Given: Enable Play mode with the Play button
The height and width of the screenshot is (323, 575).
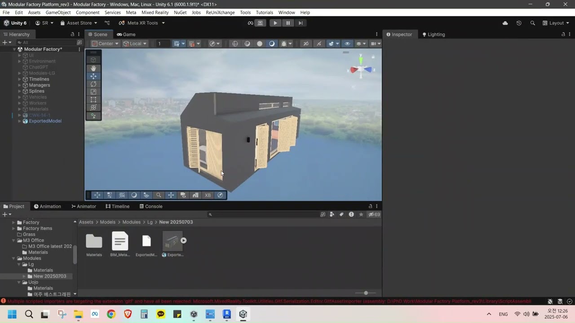Looking at the screenshot, I should 275,23.
